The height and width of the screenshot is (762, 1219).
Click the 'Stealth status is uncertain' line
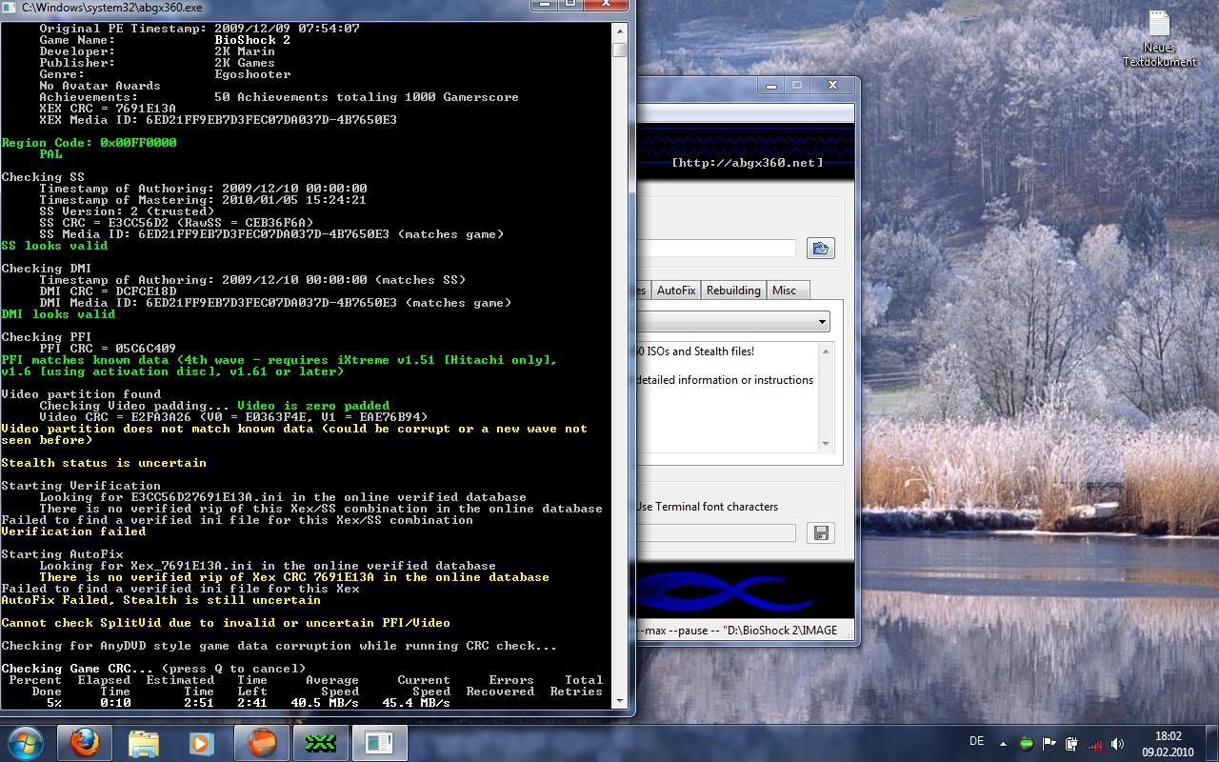coord(104,463)
